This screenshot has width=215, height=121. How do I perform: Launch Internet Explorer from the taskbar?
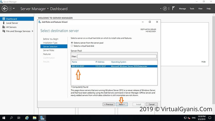(x=27, y=118)
